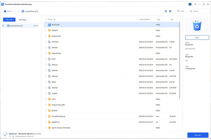Click the Program Files folder icon
The width and height of the screenshot is (211, 140).
pyautogui.click(x=49, y=36)
